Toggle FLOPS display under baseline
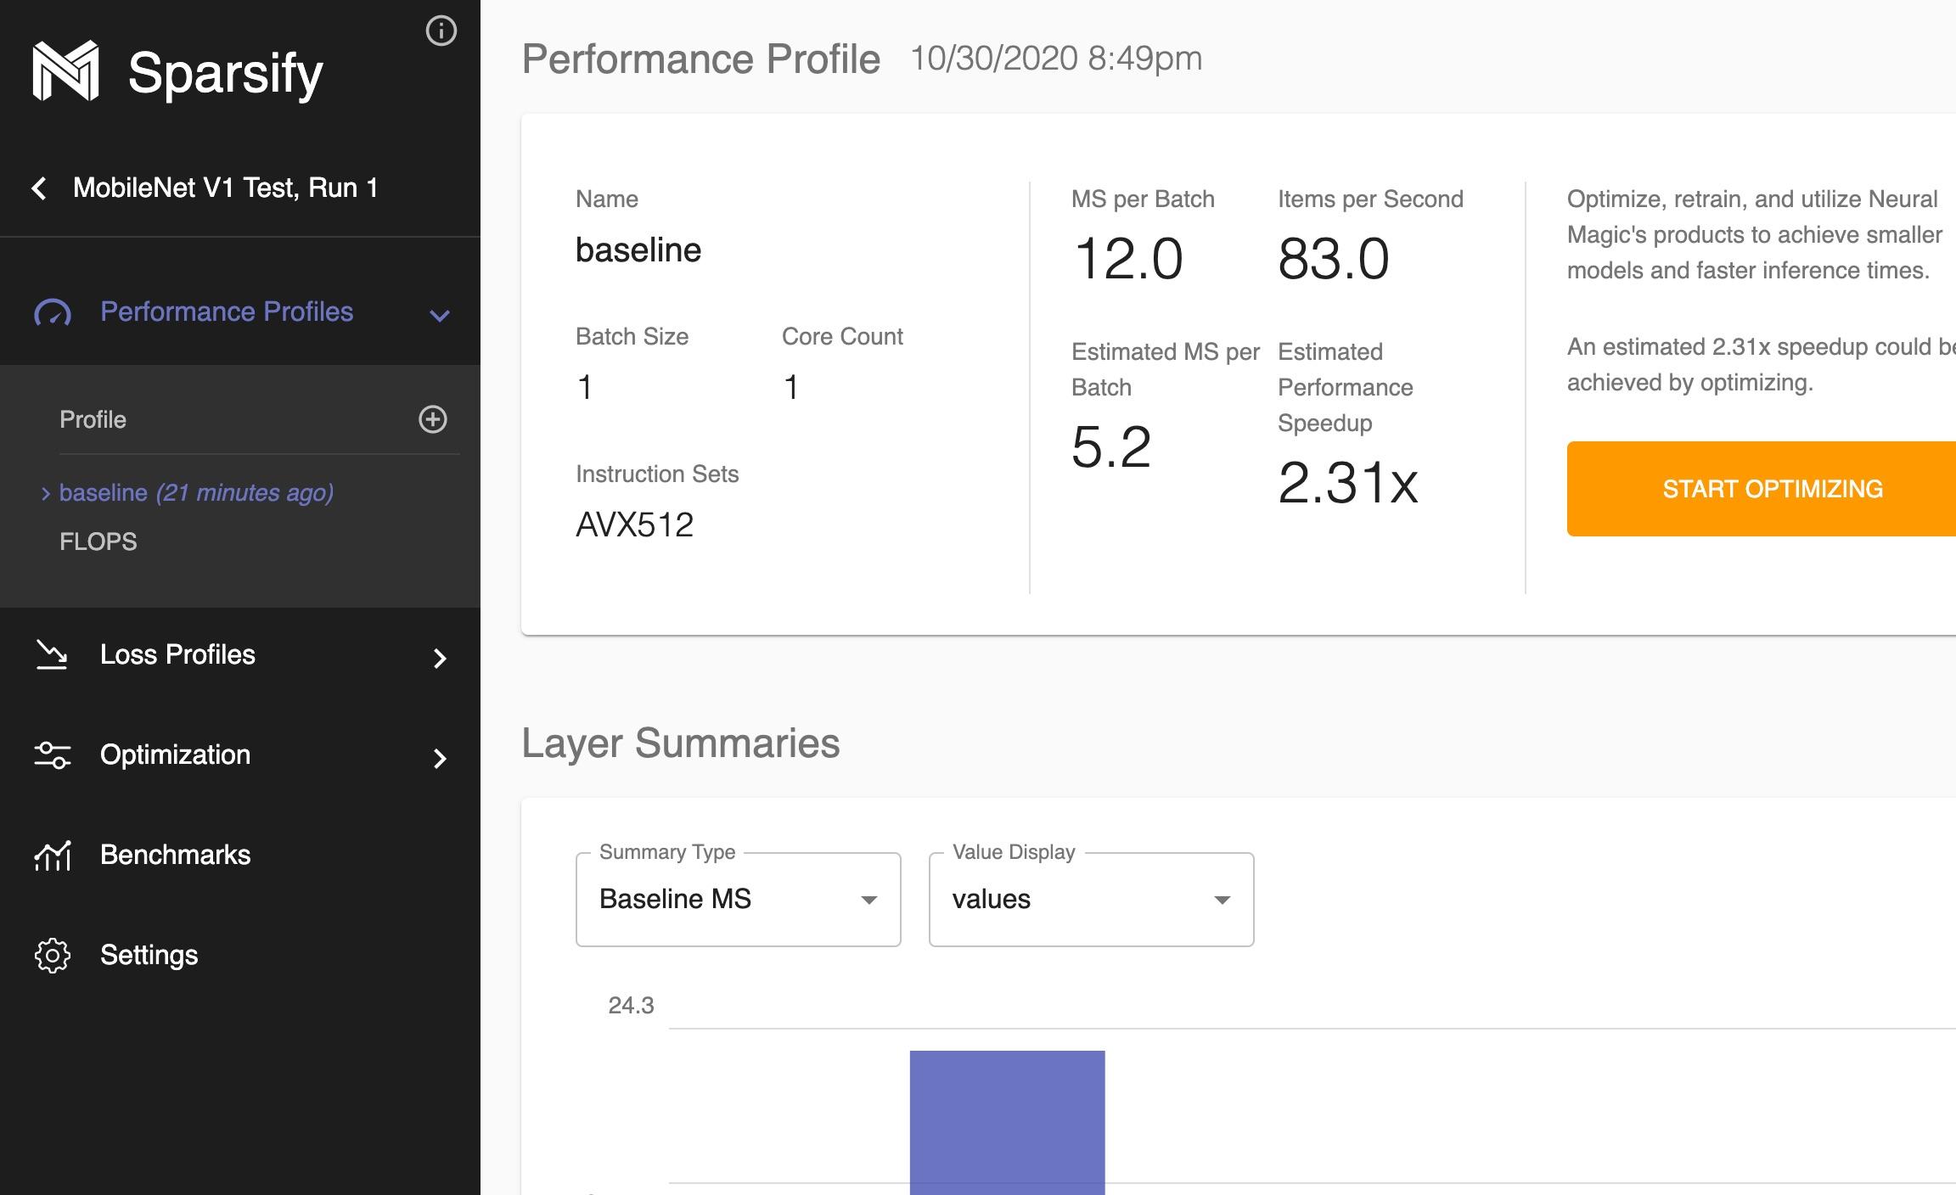The height and width of the screenshot is (1195, 1956). [97, 541]
